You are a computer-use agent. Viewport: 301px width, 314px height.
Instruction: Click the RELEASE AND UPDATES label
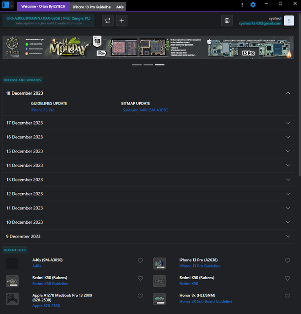23,80
